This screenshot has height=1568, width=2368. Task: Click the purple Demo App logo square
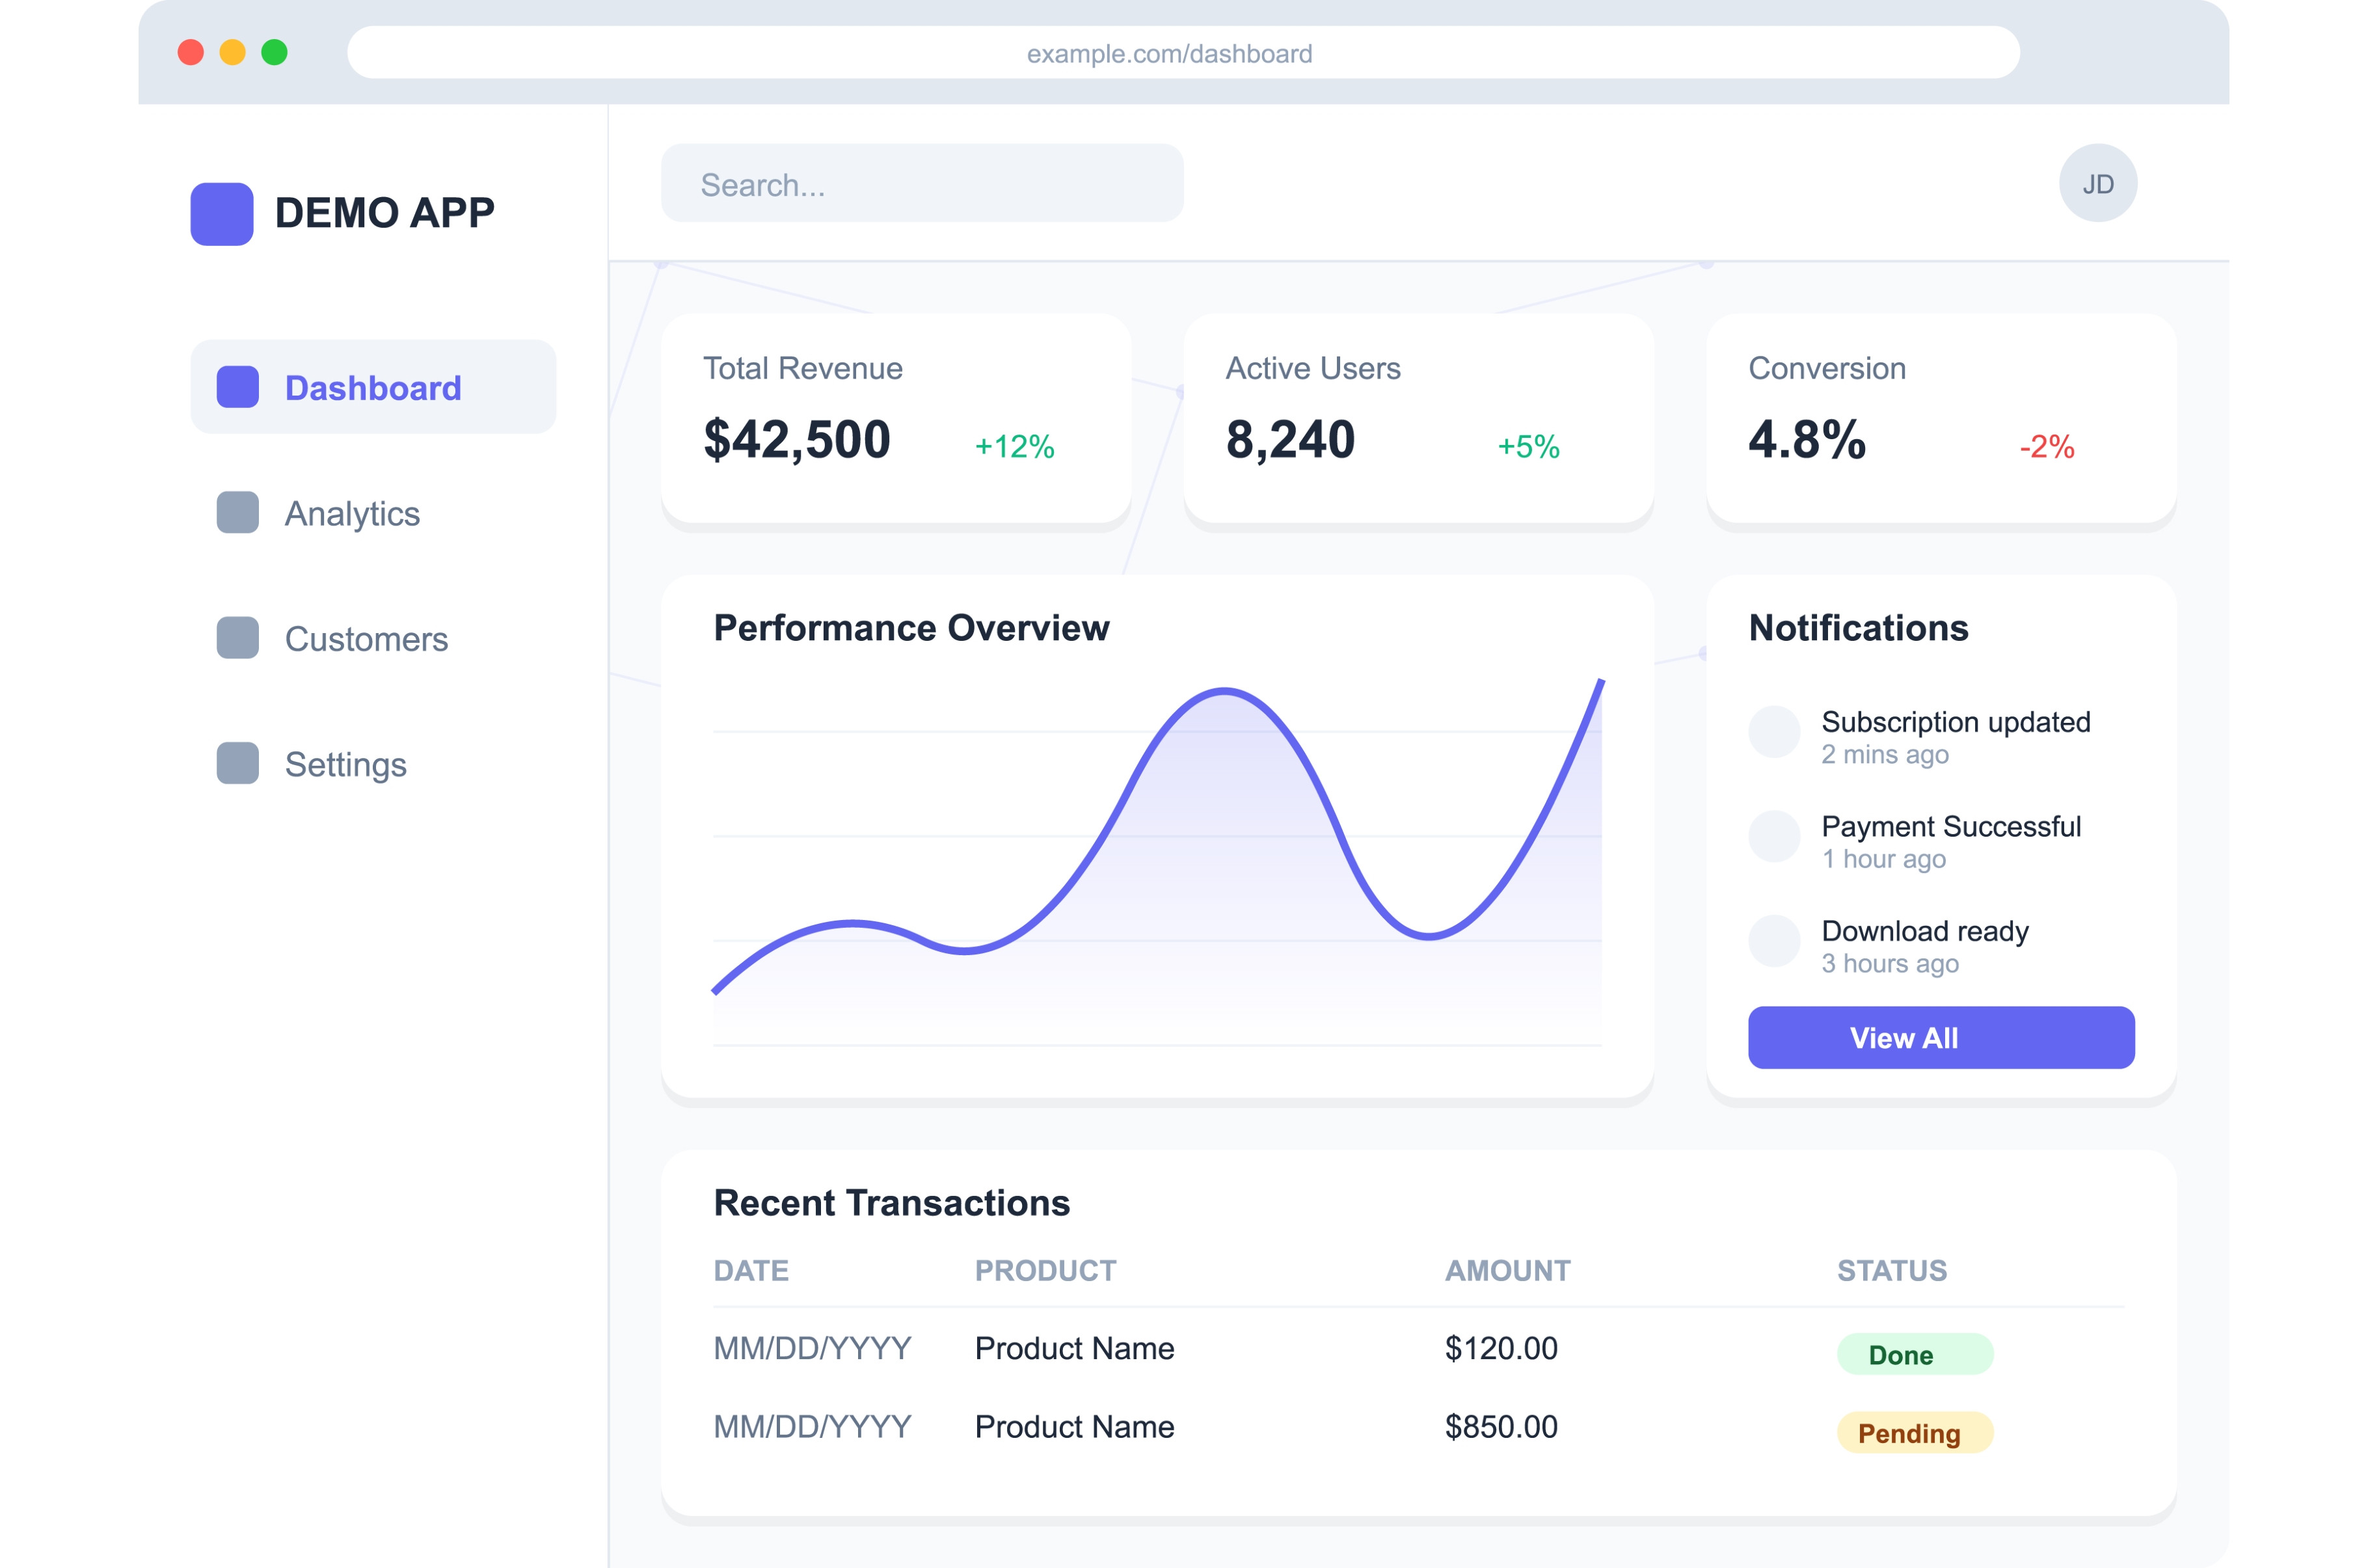221,213
